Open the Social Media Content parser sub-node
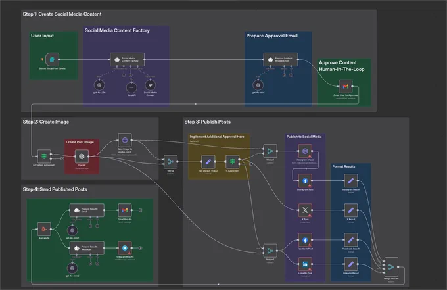The width and height of the screenshot is (447, 290). point(151,85)
